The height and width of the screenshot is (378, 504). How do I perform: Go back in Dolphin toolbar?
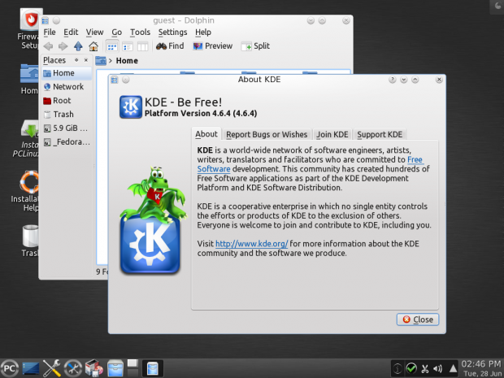[x=48, y=46]
